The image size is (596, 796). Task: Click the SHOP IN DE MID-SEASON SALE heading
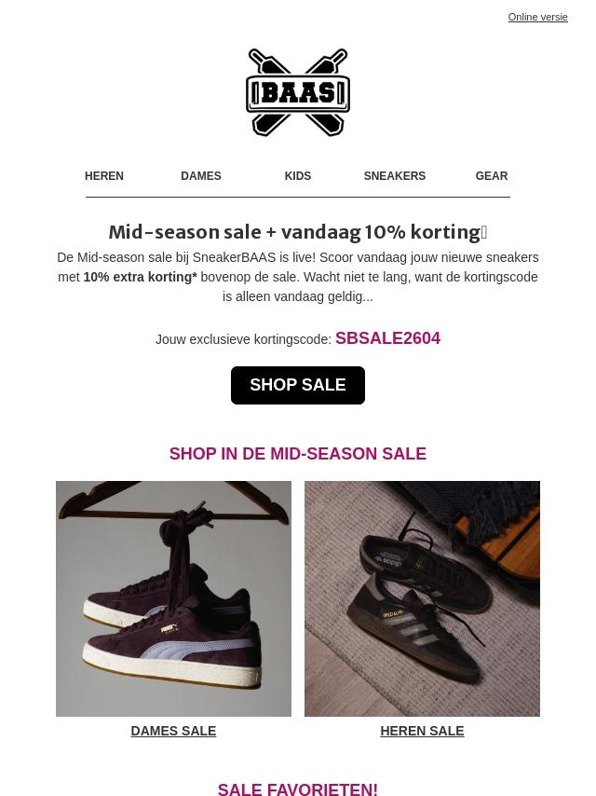(x=298, y=453)
